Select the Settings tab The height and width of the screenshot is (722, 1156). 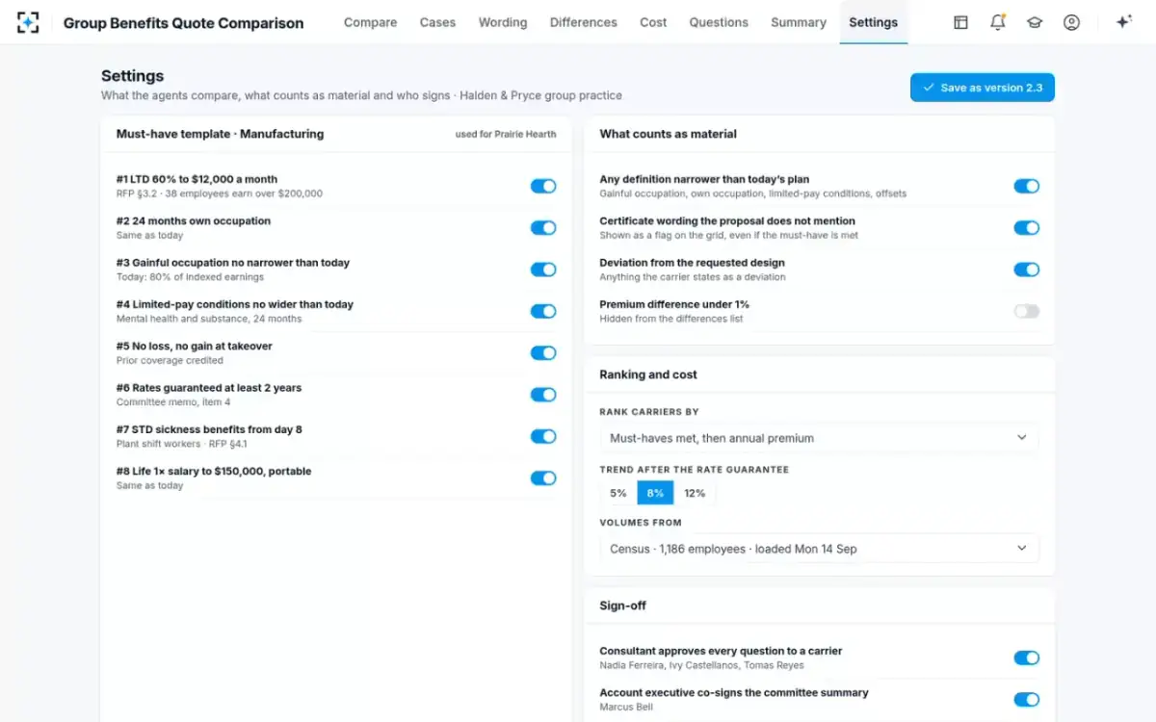click(x=874, y=22)
